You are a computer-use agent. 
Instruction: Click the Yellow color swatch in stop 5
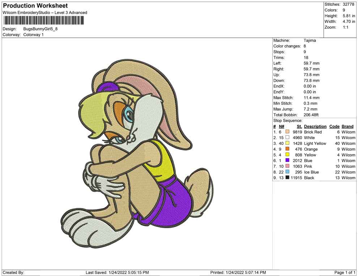pyautogui.click(x=287, y=155)
